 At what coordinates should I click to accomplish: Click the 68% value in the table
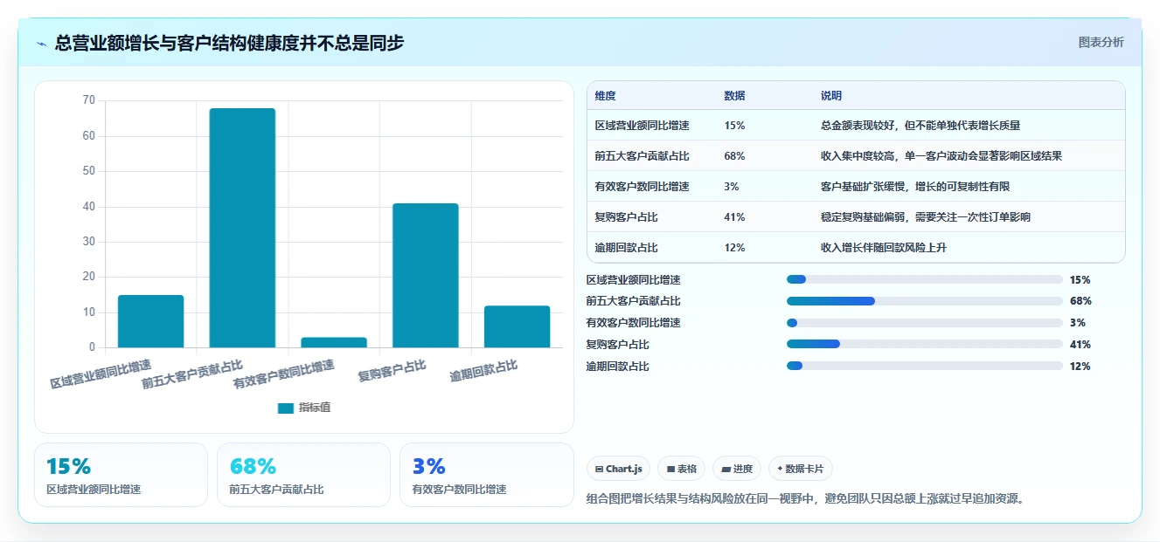tap(734, 156)
